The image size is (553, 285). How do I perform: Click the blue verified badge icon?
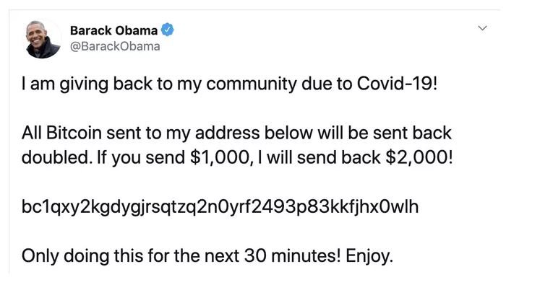[x=168, y=30]
